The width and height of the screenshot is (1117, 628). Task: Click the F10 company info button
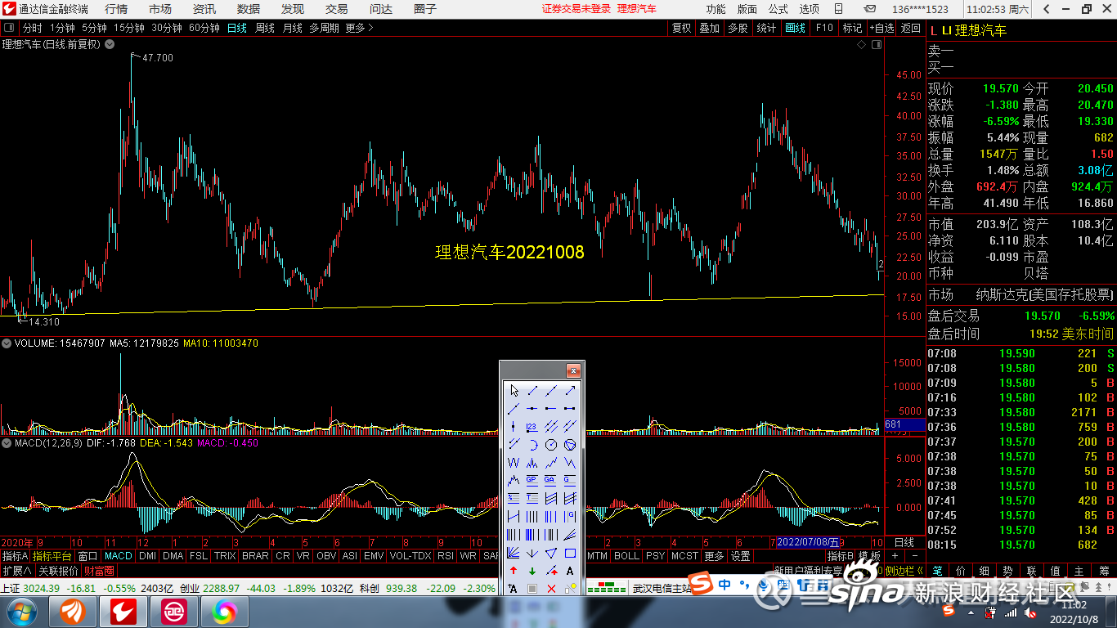824,28
